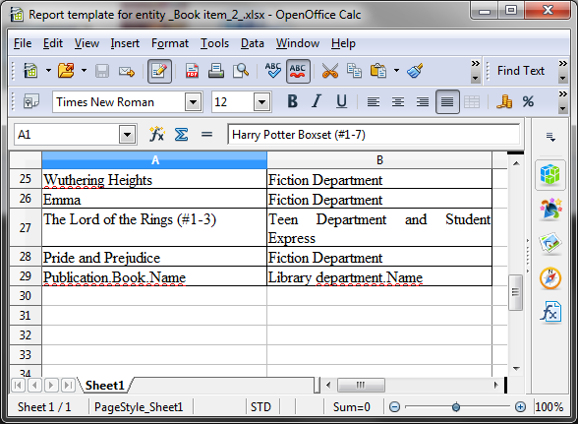Image resolution: width=578 pixels, height=424 pixels.
Task: Toggle Bold formatting
Action: pyautogui.click(x=292, y=101)
